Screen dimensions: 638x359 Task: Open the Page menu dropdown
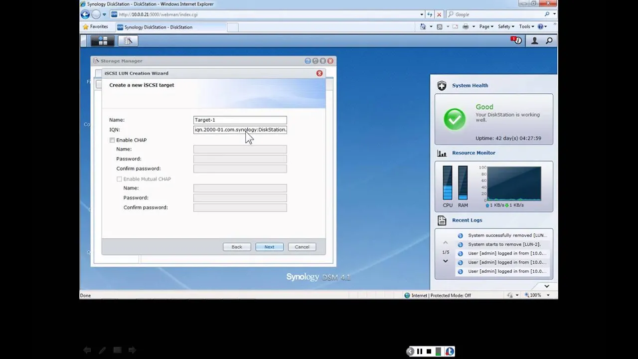(x=486, y=26)
